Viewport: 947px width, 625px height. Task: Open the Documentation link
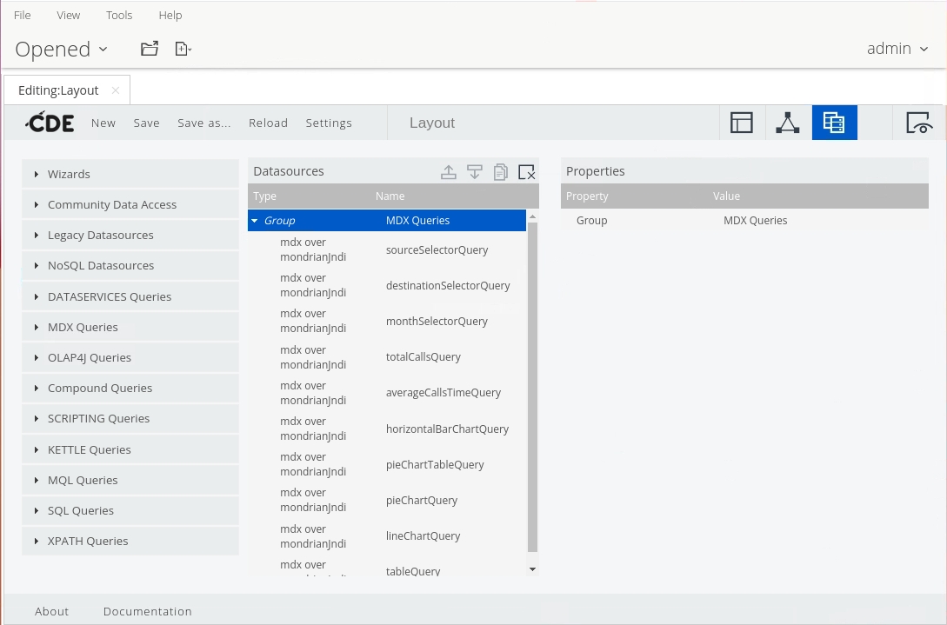(147, 611)
